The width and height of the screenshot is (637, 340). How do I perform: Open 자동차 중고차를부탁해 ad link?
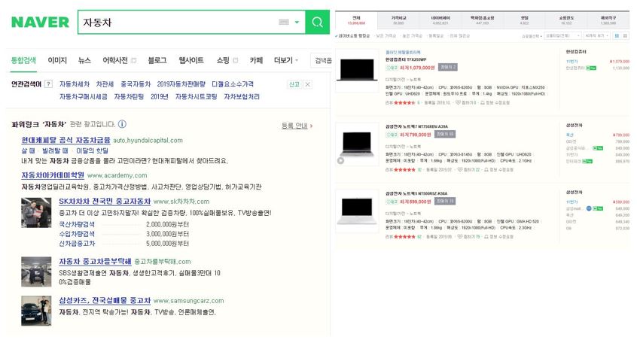[95, 261]
